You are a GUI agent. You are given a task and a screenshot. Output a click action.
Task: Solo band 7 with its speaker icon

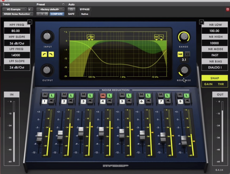167,101
